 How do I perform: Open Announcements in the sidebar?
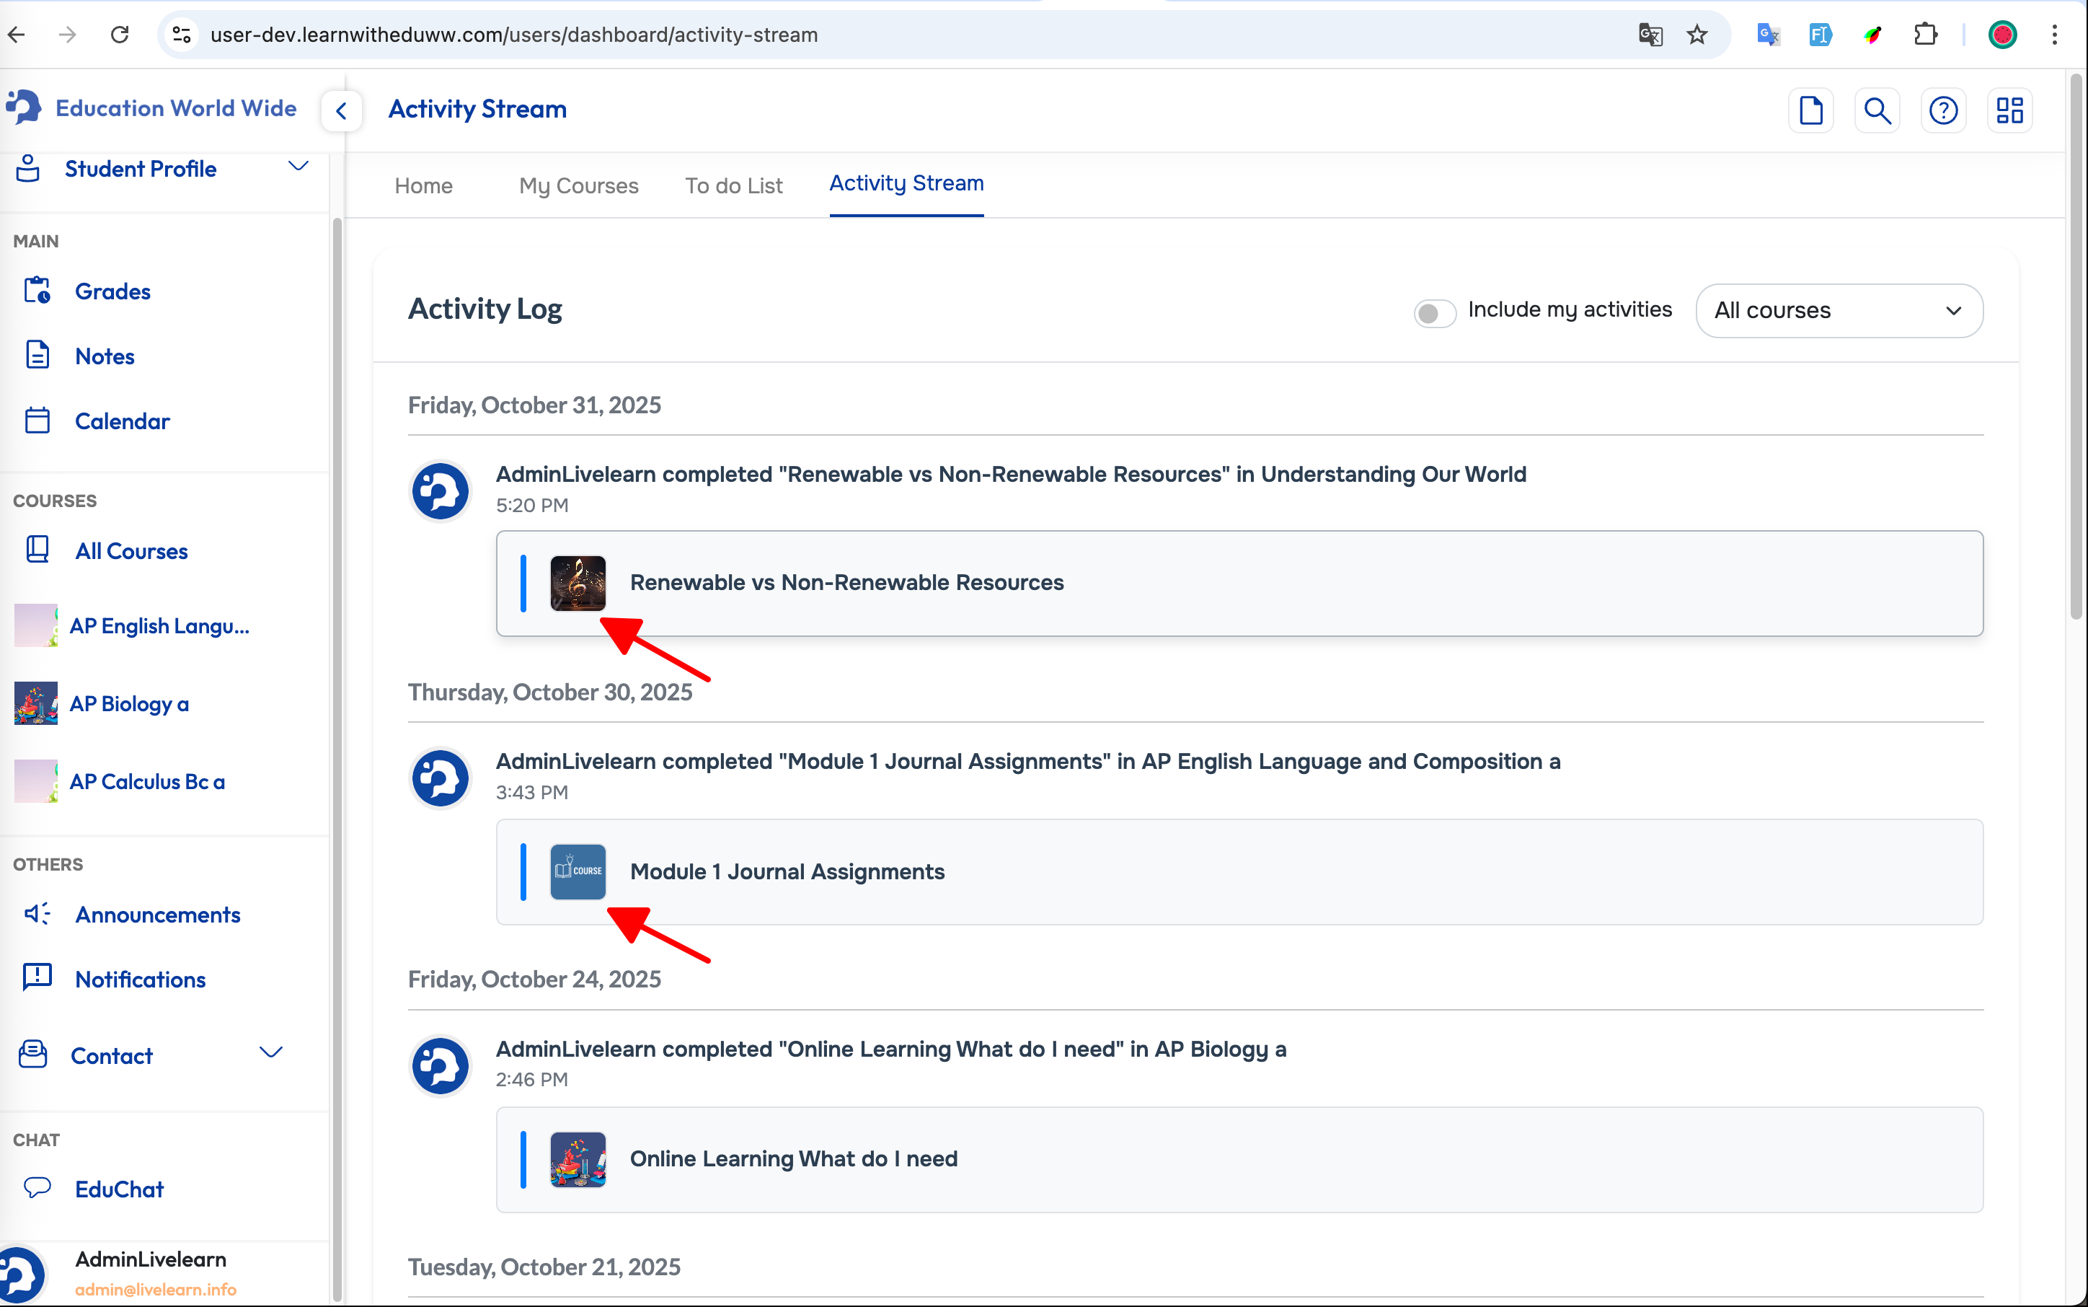pos(157,915)
